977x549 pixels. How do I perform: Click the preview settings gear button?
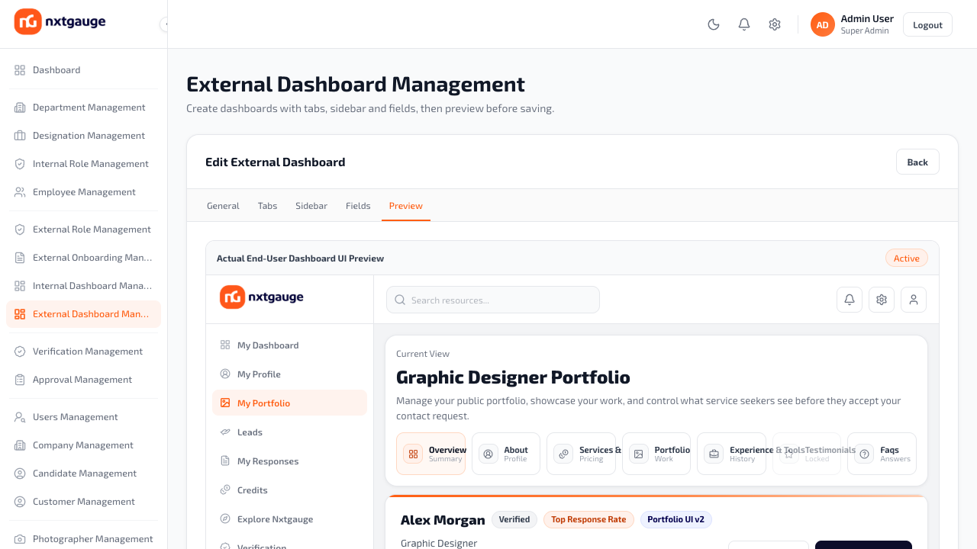coord(882,300)
